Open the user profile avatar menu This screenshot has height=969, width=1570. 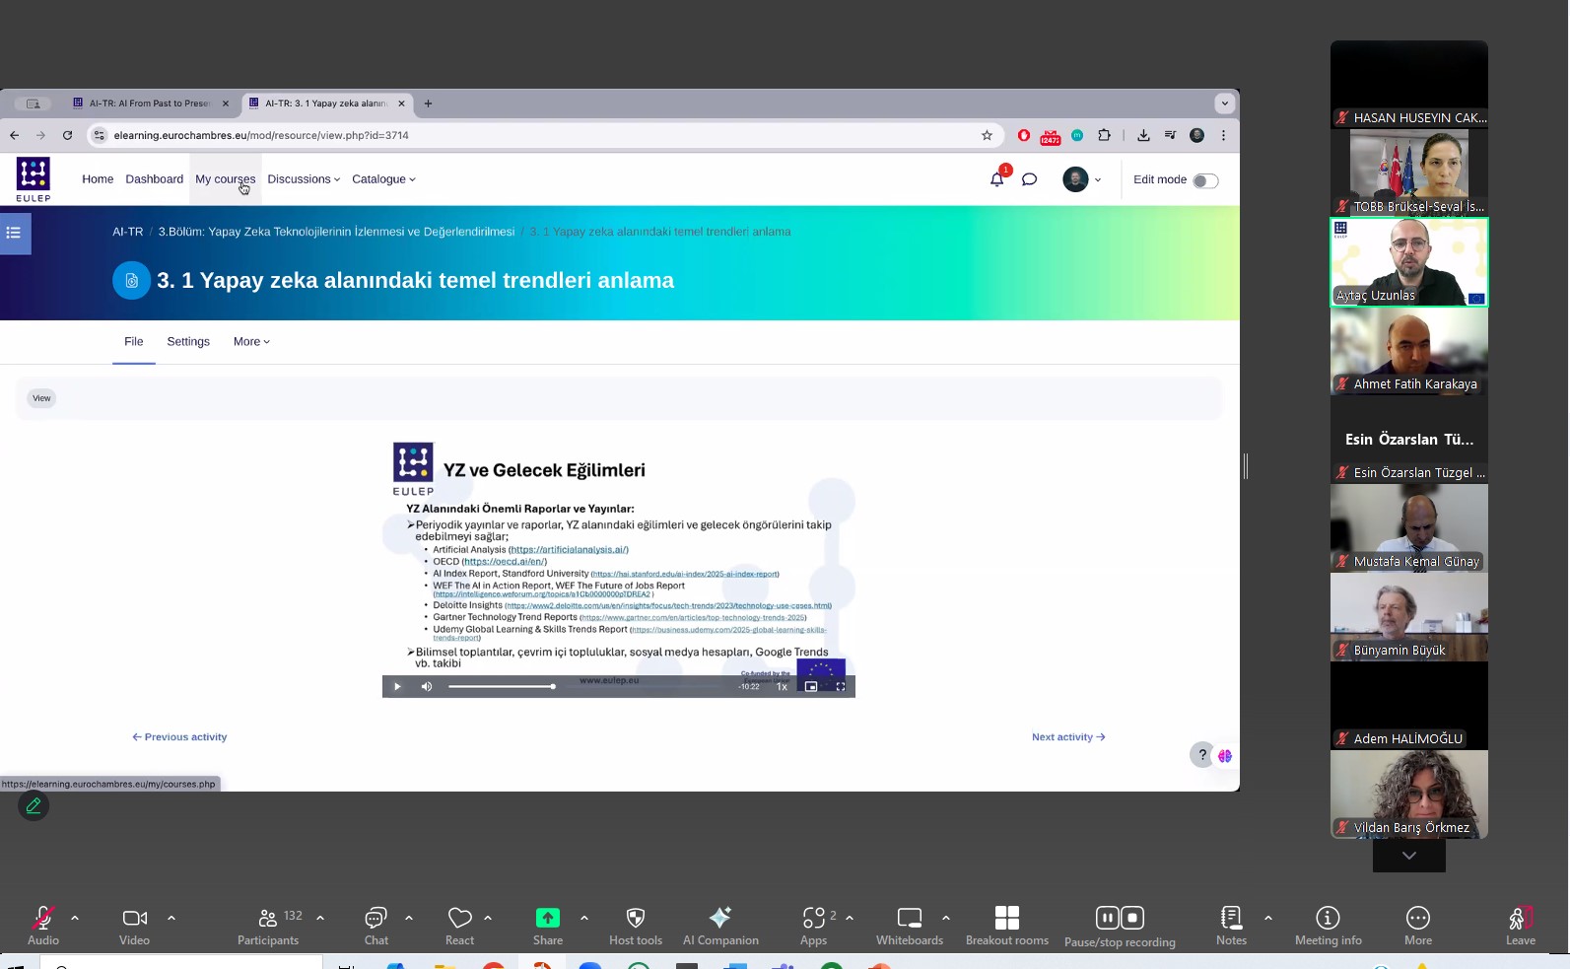click(1081, 179)
